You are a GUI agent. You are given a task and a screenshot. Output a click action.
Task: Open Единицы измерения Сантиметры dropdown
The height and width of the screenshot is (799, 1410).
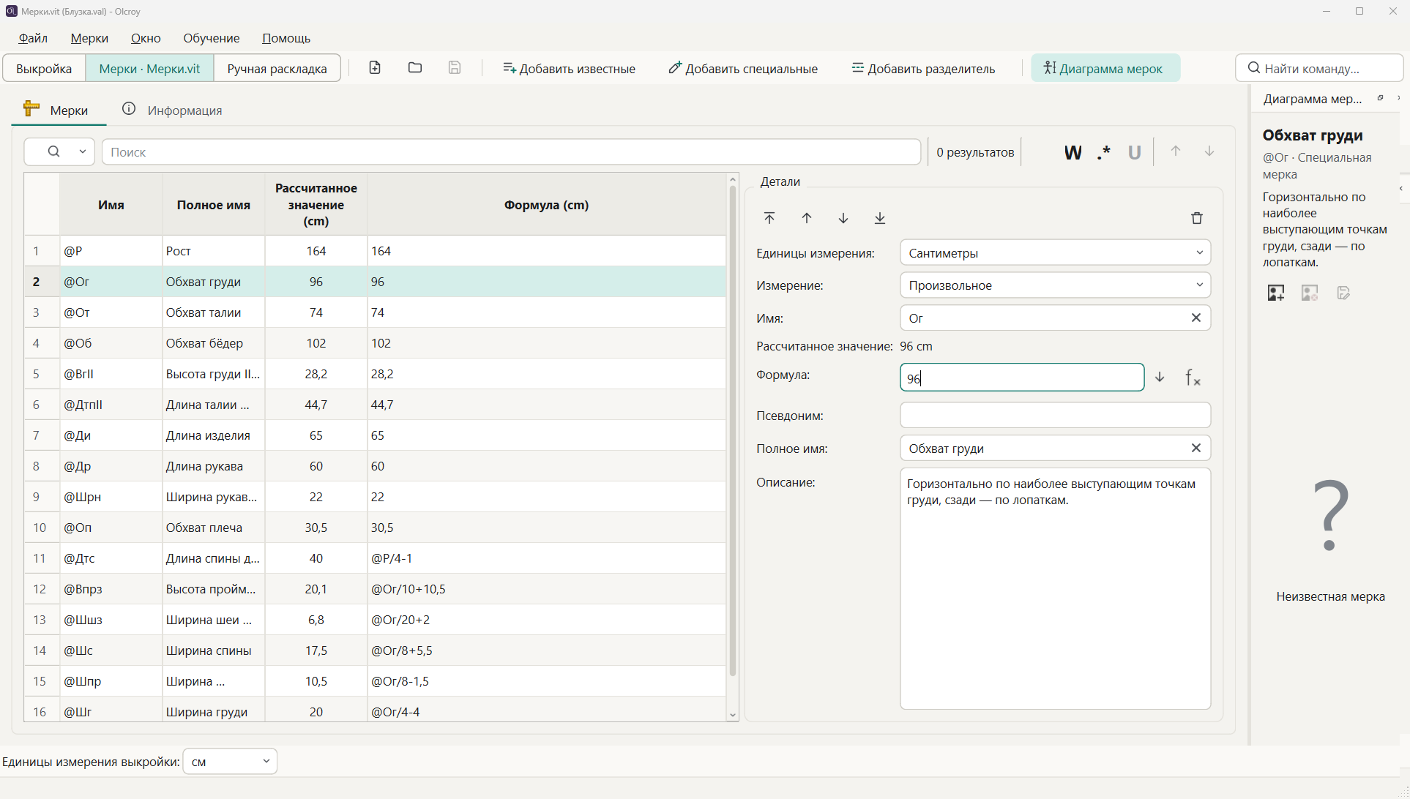pyautogui.click(x=1055, y=253)
